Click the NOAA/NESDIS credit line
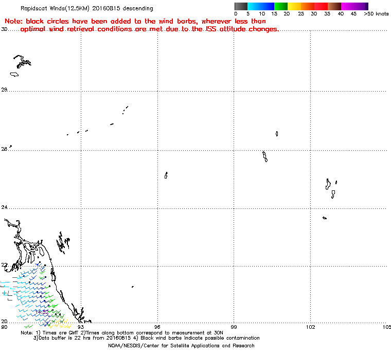This screenshot has width=391, height=354. [181, 346]
